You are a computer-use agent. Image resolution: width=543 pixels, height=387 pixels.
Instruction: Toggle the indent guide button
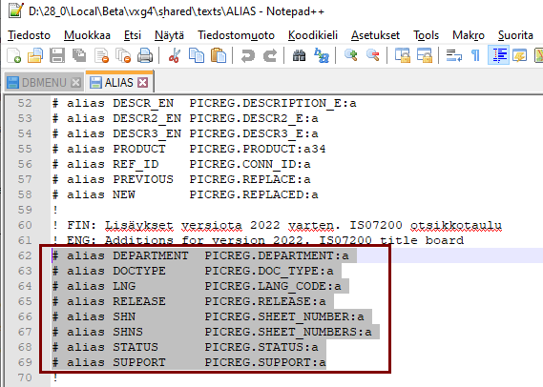pyautogui.click(x=498, y=55)
